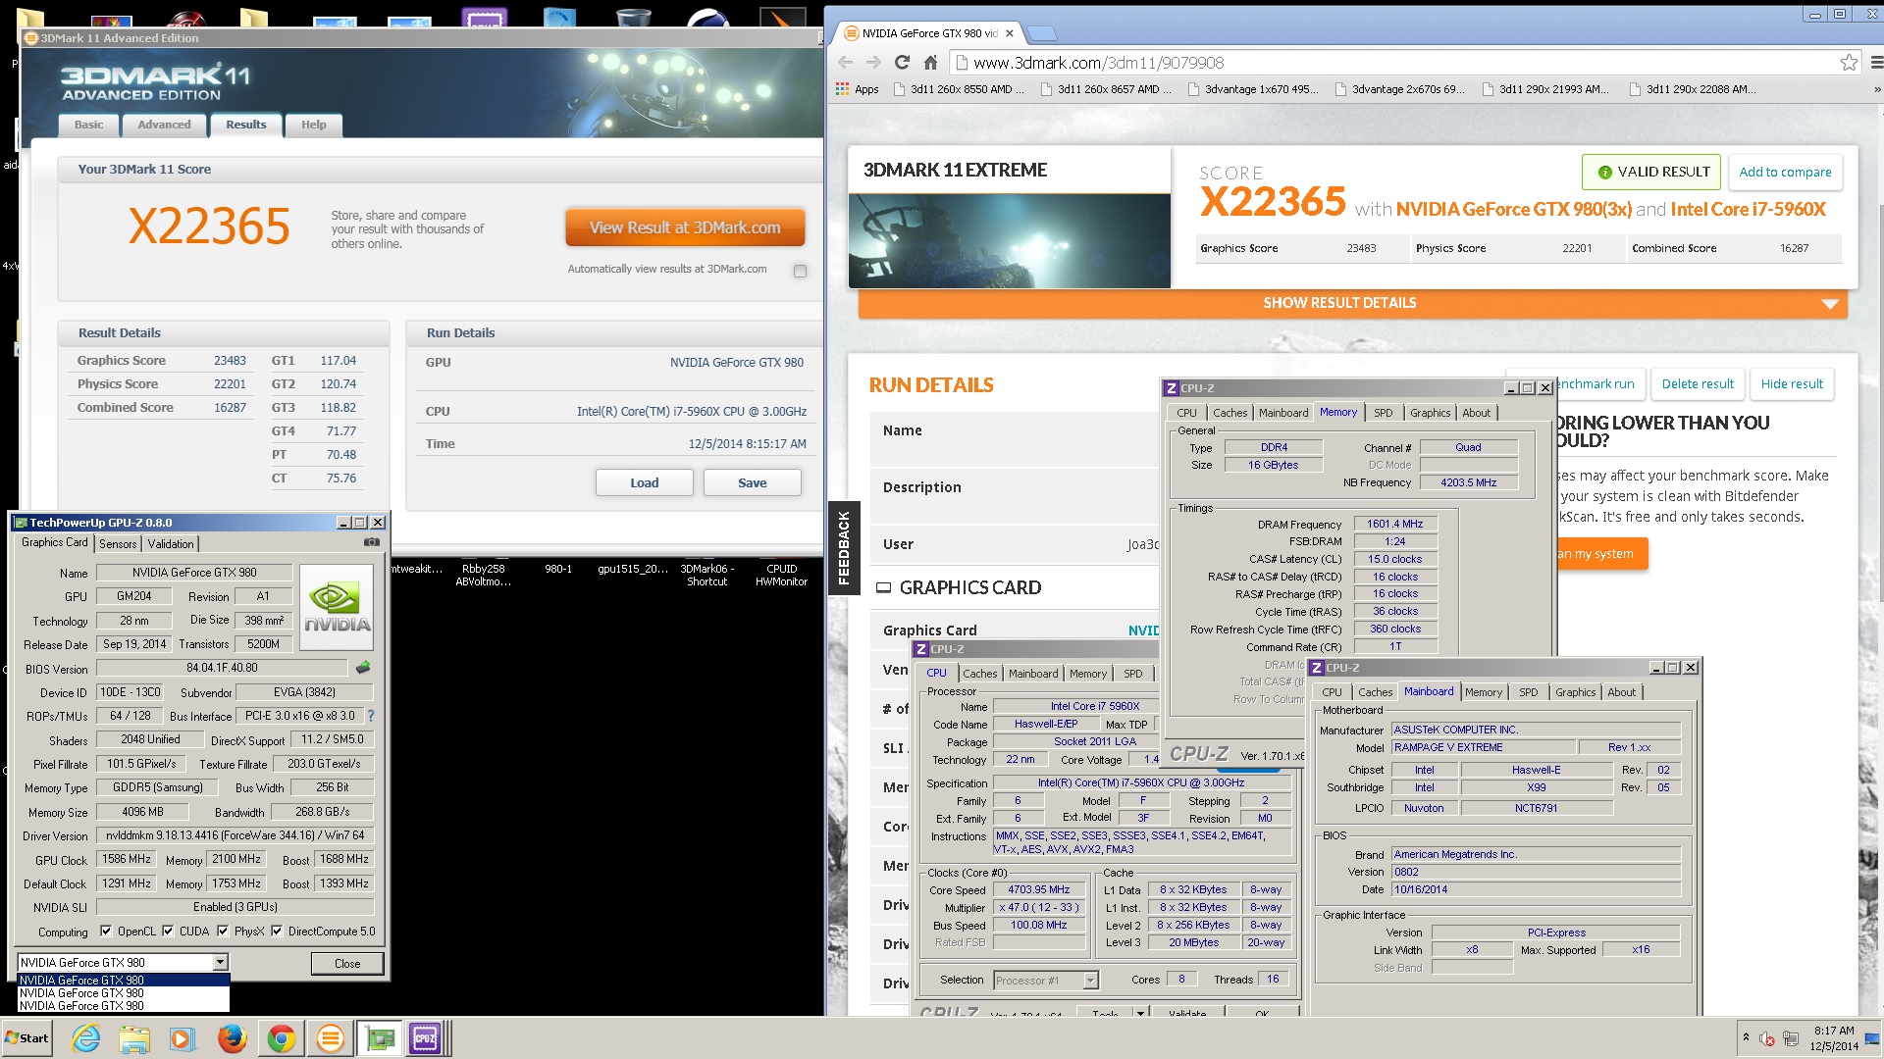Image resolution: width=1884 pixels, height=1059 pixels.
Task: Toggle DirectCompute 5.0 checkbox in GPU-Z
Action: (x=277, y=932)
